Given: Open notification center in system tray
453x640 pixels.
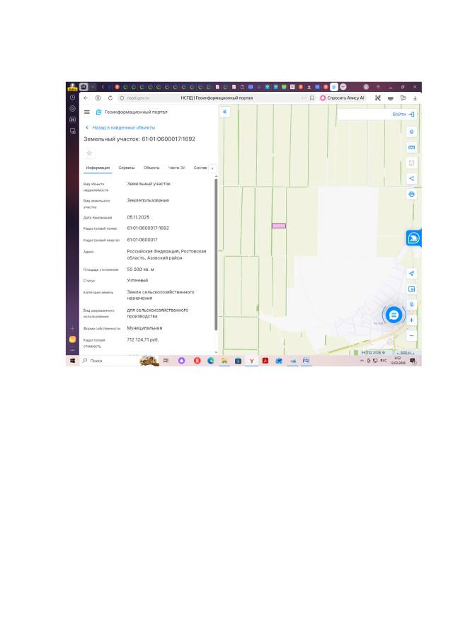Looking at the screenshot, I should (x=413, y=361).
